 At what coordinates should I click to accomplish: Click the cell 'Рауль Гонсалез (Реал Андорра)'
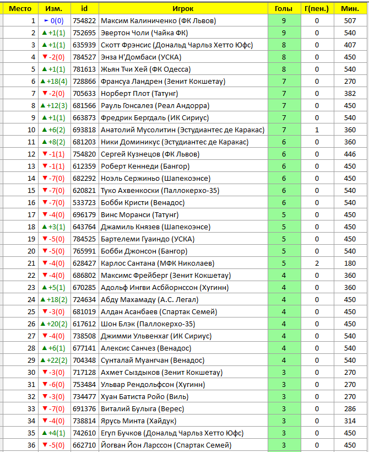(x=183, y=105)
